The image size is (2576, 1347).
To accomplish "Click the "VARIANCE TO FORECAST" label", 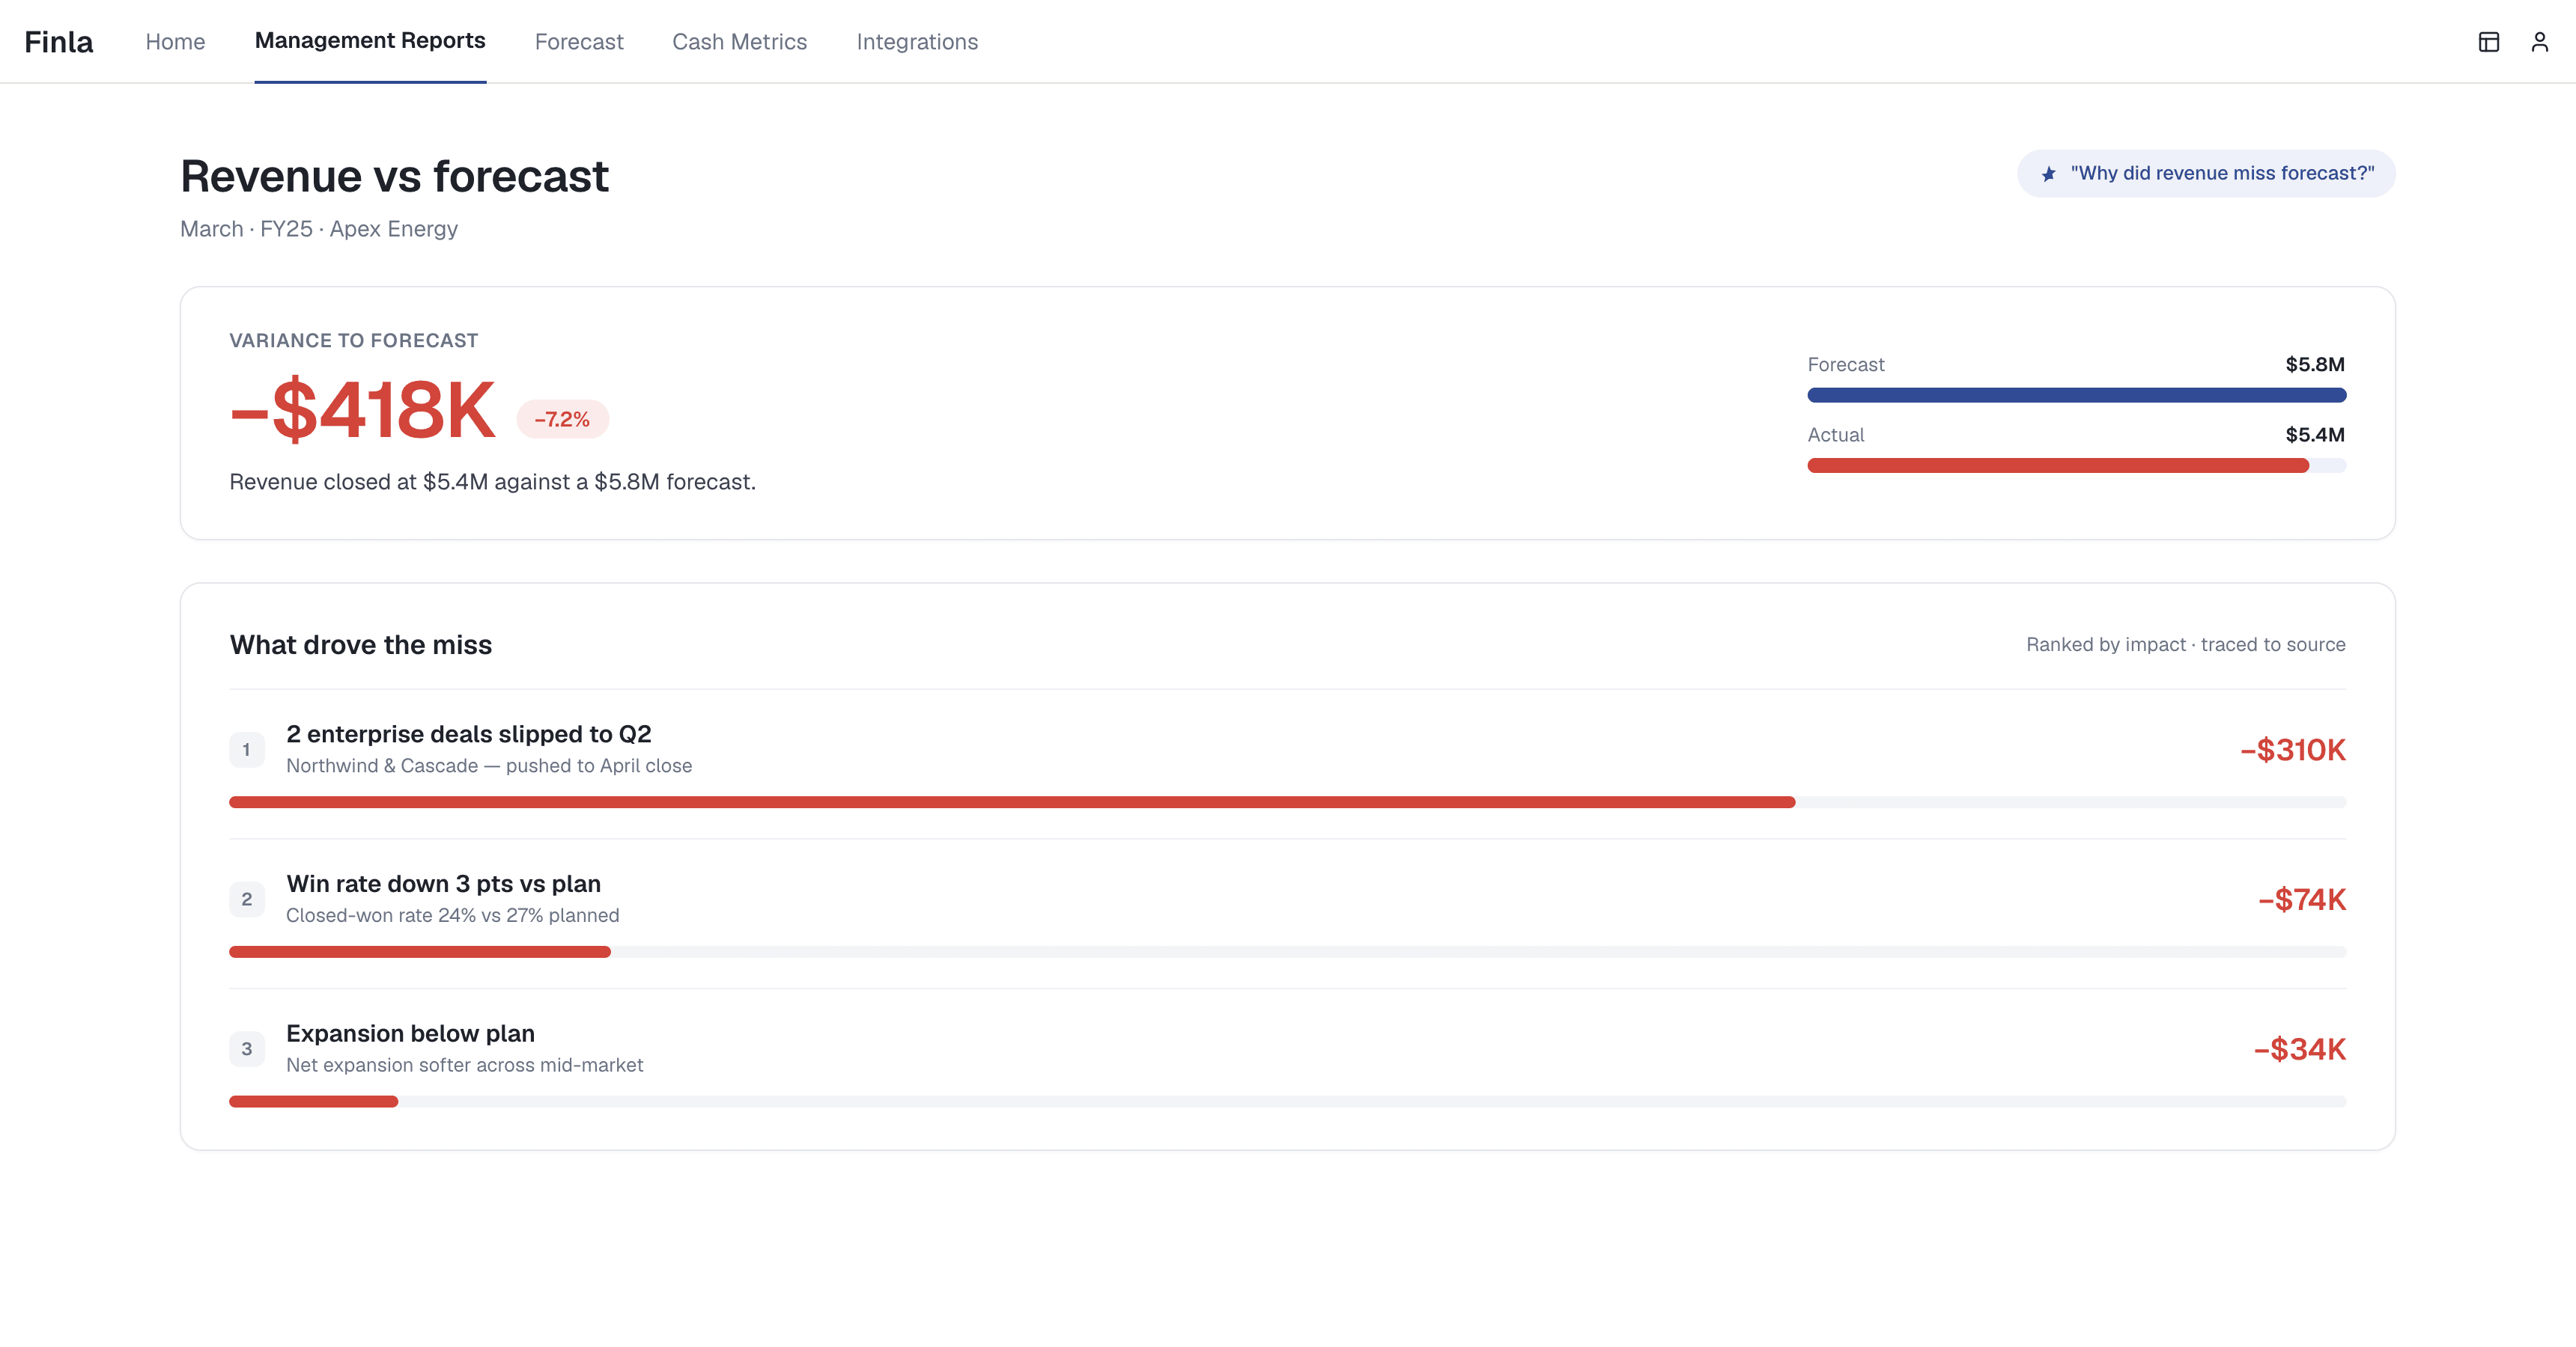I will [x=354, y=342].
